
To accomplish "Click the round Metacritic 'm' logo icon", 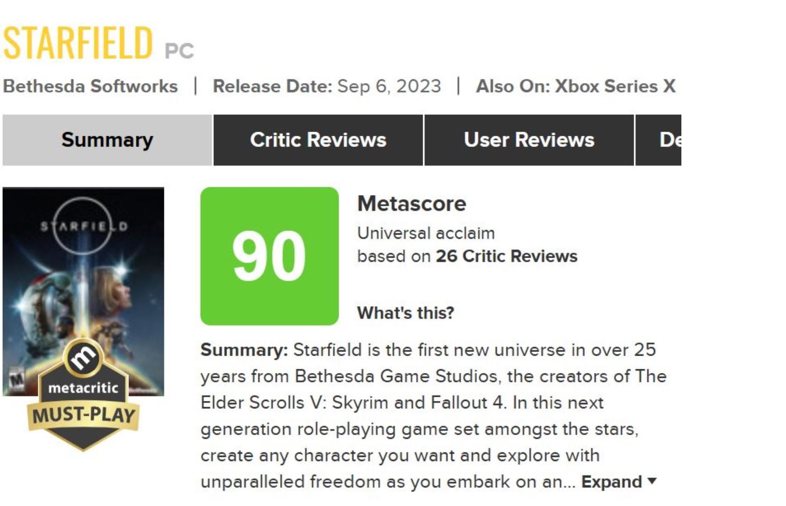I will [x=83, y=358].
